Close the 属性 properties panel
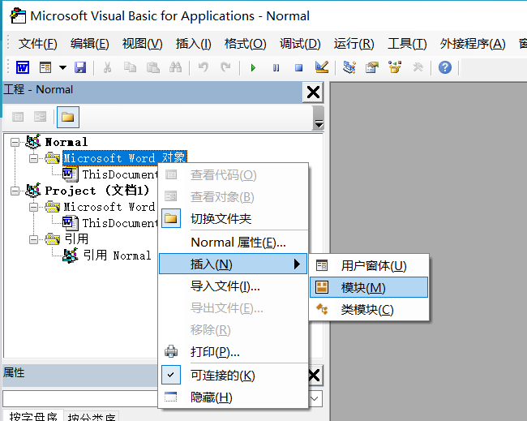The image size is (527, 421). [315, 375]
